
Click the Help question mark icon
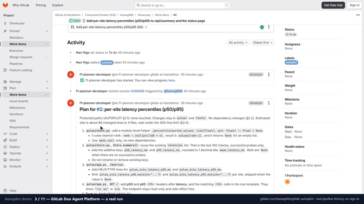pyautogui.click(x=5, y=191)
